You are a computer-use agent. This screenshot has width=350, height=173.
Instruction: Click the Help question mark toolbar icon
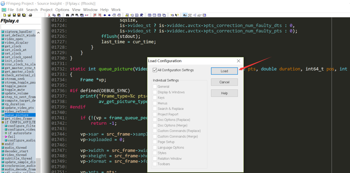172,15
